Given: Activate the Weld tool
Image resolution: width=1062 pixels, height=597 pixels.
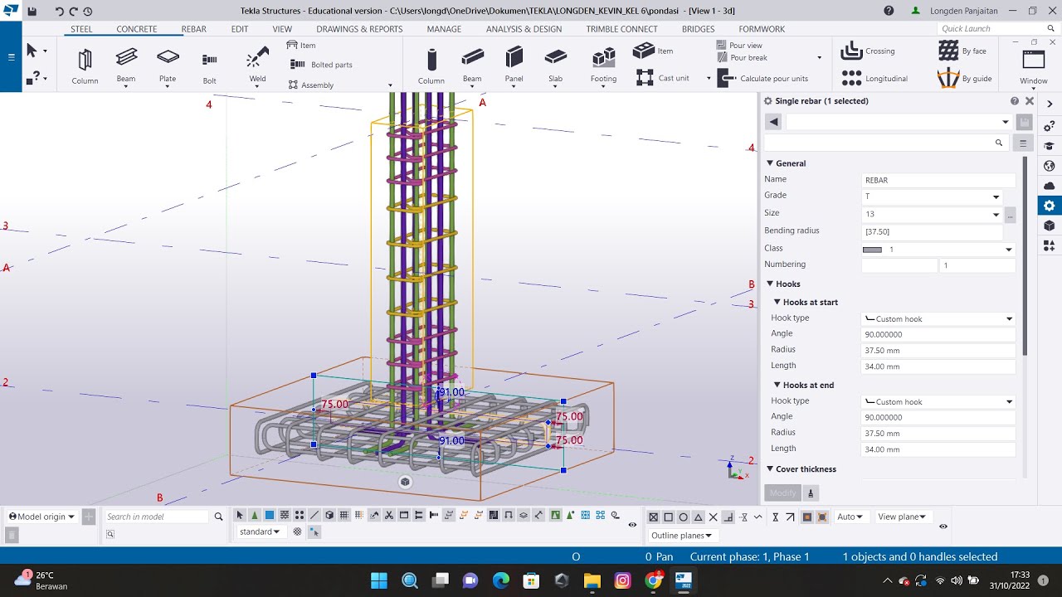Looking at the screenshot, I should pyautogui.click(x=257, y=65).
